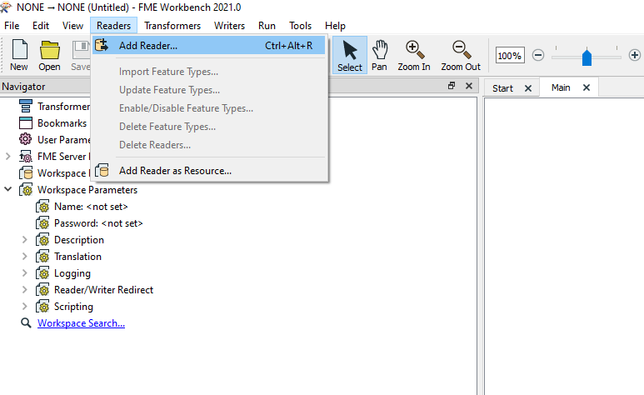Click the Workspace Parameters gear icon
This screenshot has width=644, height=395.
[26, 190]
